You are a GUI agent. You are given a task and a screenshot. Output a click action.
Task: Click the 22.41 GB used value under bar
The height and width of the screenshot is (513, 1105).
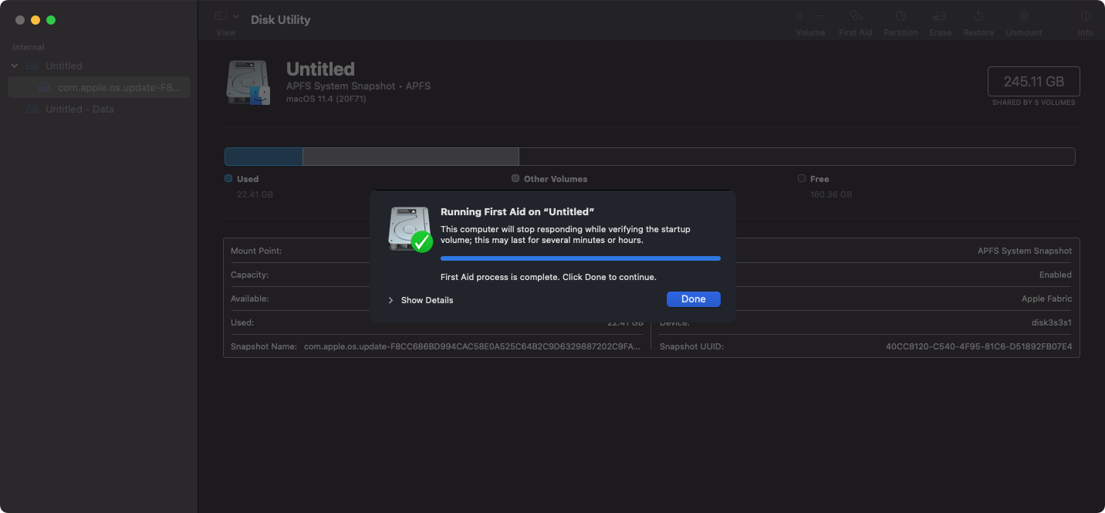[255, 194]
